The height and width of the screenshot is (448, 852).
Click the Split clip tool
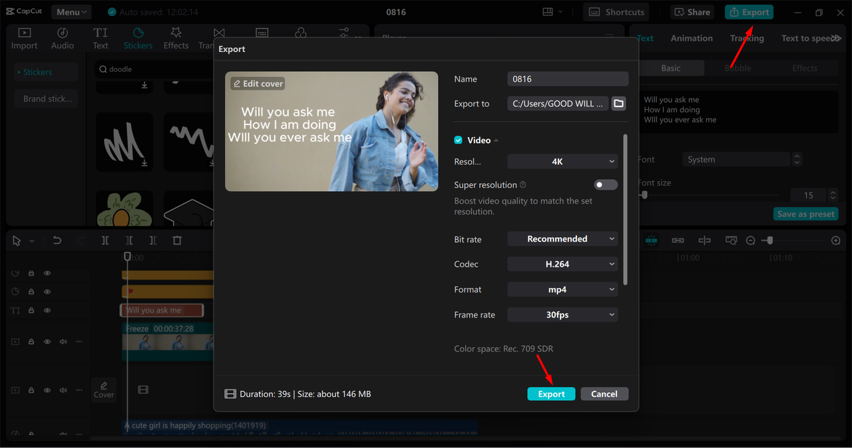tap(105, 240)
